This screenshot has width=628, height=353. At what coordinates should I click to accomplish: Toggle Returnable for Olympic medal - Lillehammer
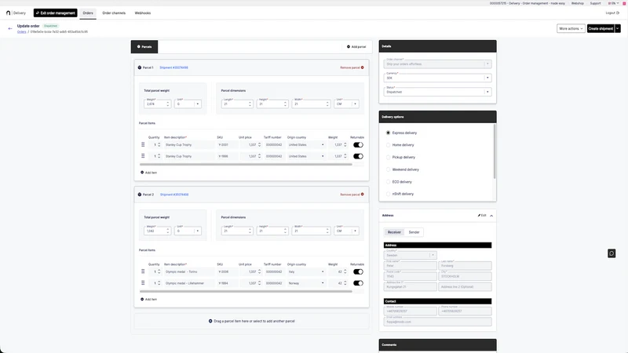tap(358, 283)
